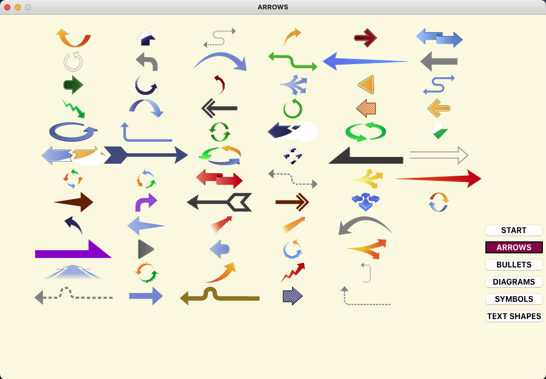Select the purple right-turn arrow

click(x=146, y=202)
